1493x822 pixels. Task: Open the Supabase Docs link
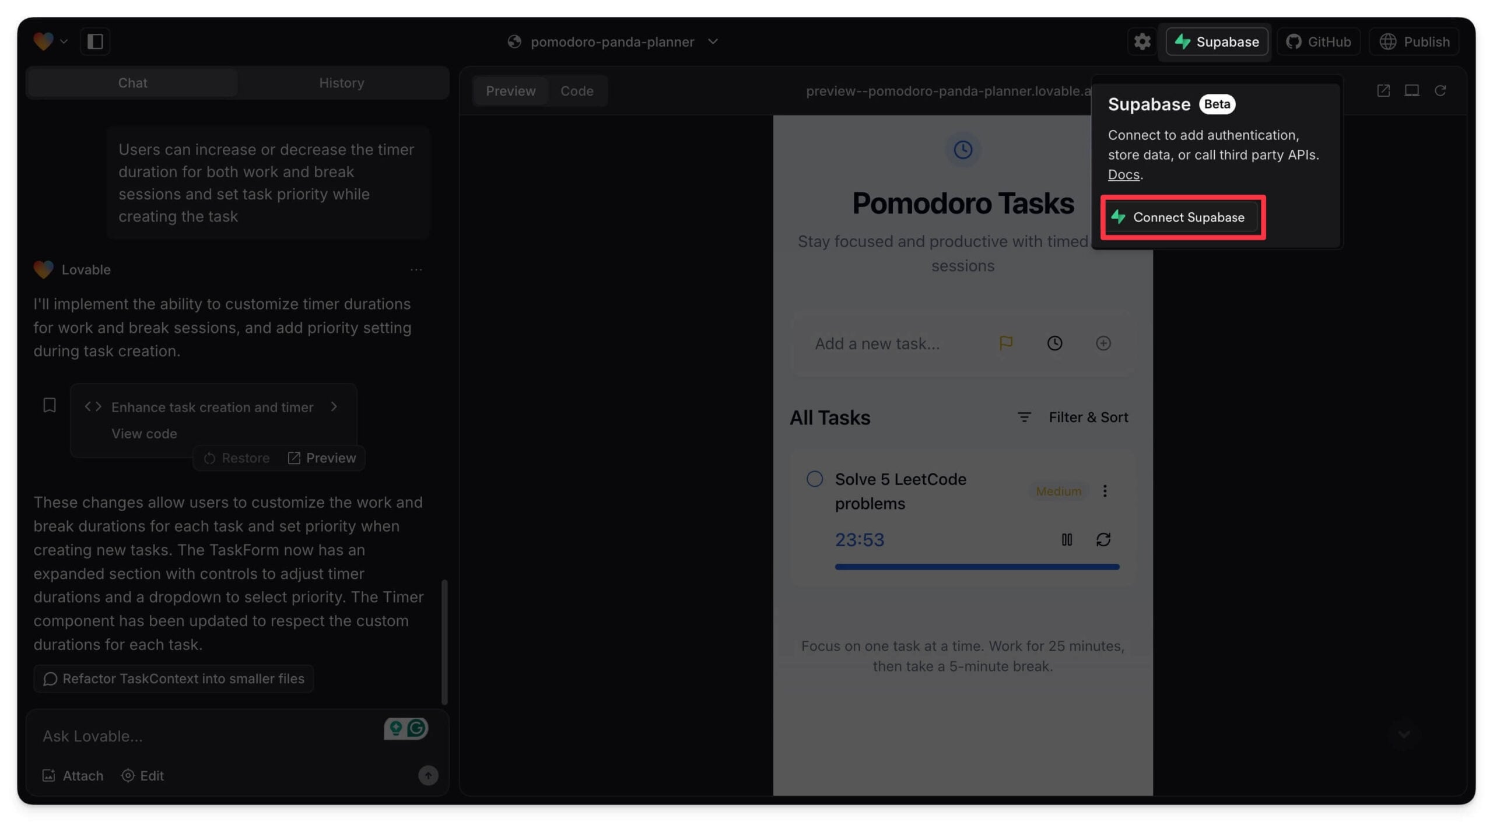(x=1123, y=174)
